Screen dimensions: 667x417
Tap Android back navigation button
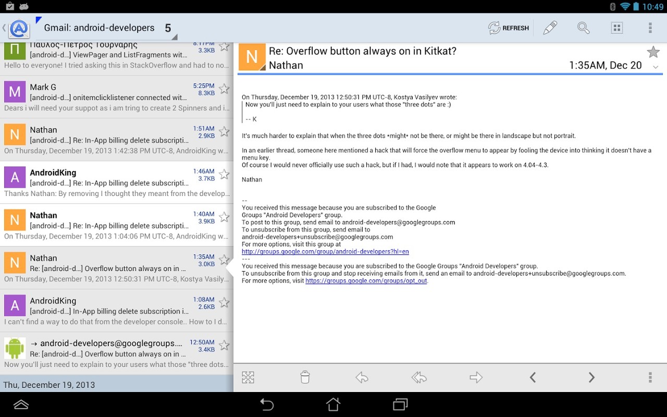tap(267, 404)
